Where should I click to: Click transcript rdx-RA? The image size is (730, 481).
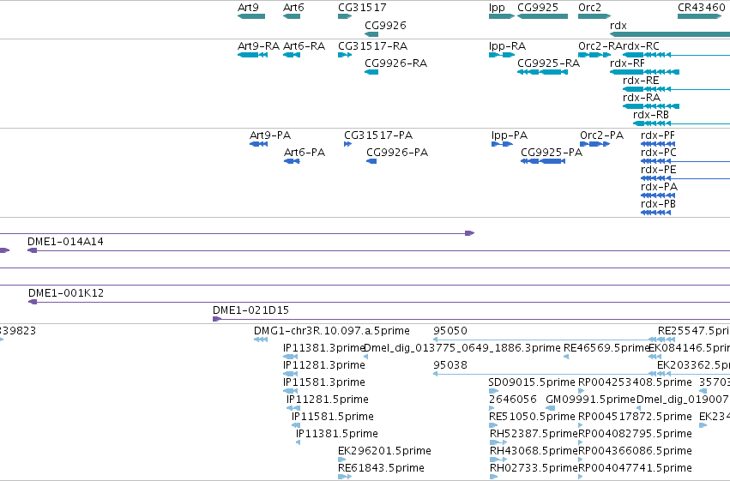click(651, 106)
